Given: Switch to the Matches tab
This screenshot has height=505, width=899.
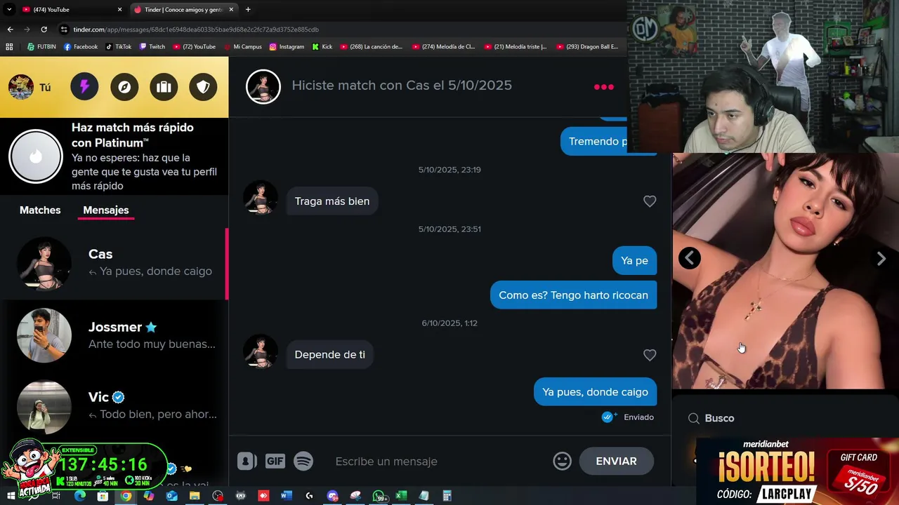Looking at the screenshot, I should (x=40, y=210).
